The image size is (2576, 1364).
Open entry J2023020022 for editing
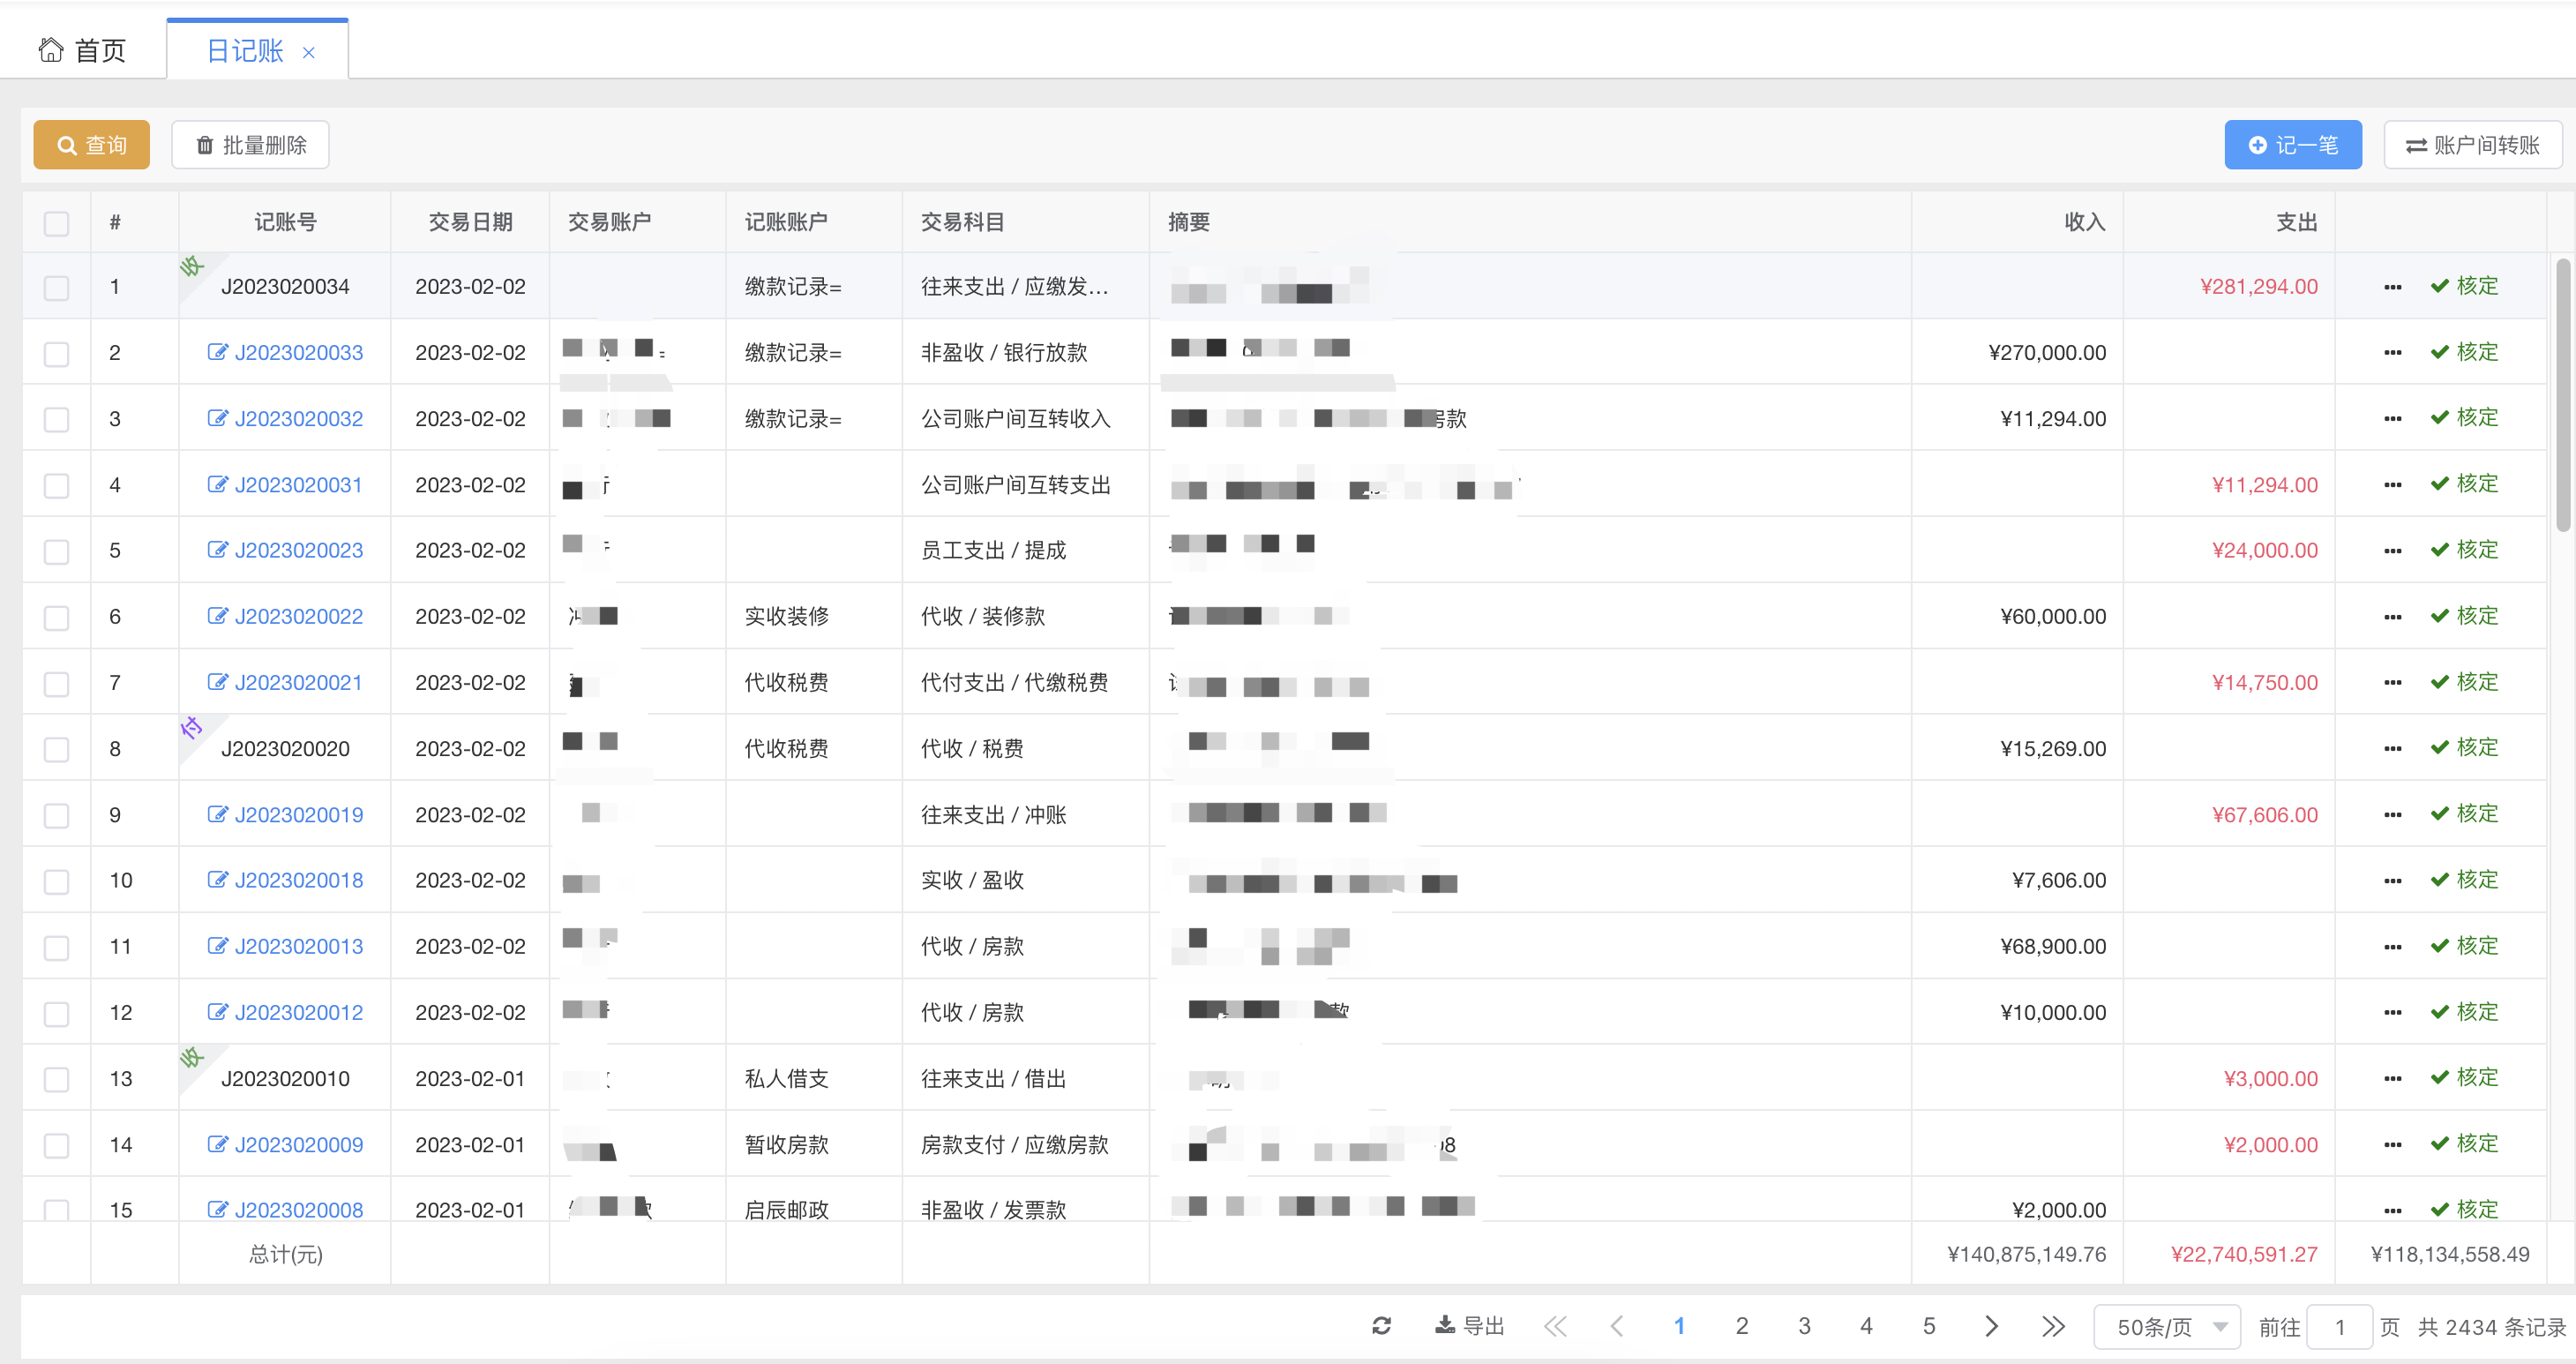point(285,616)
